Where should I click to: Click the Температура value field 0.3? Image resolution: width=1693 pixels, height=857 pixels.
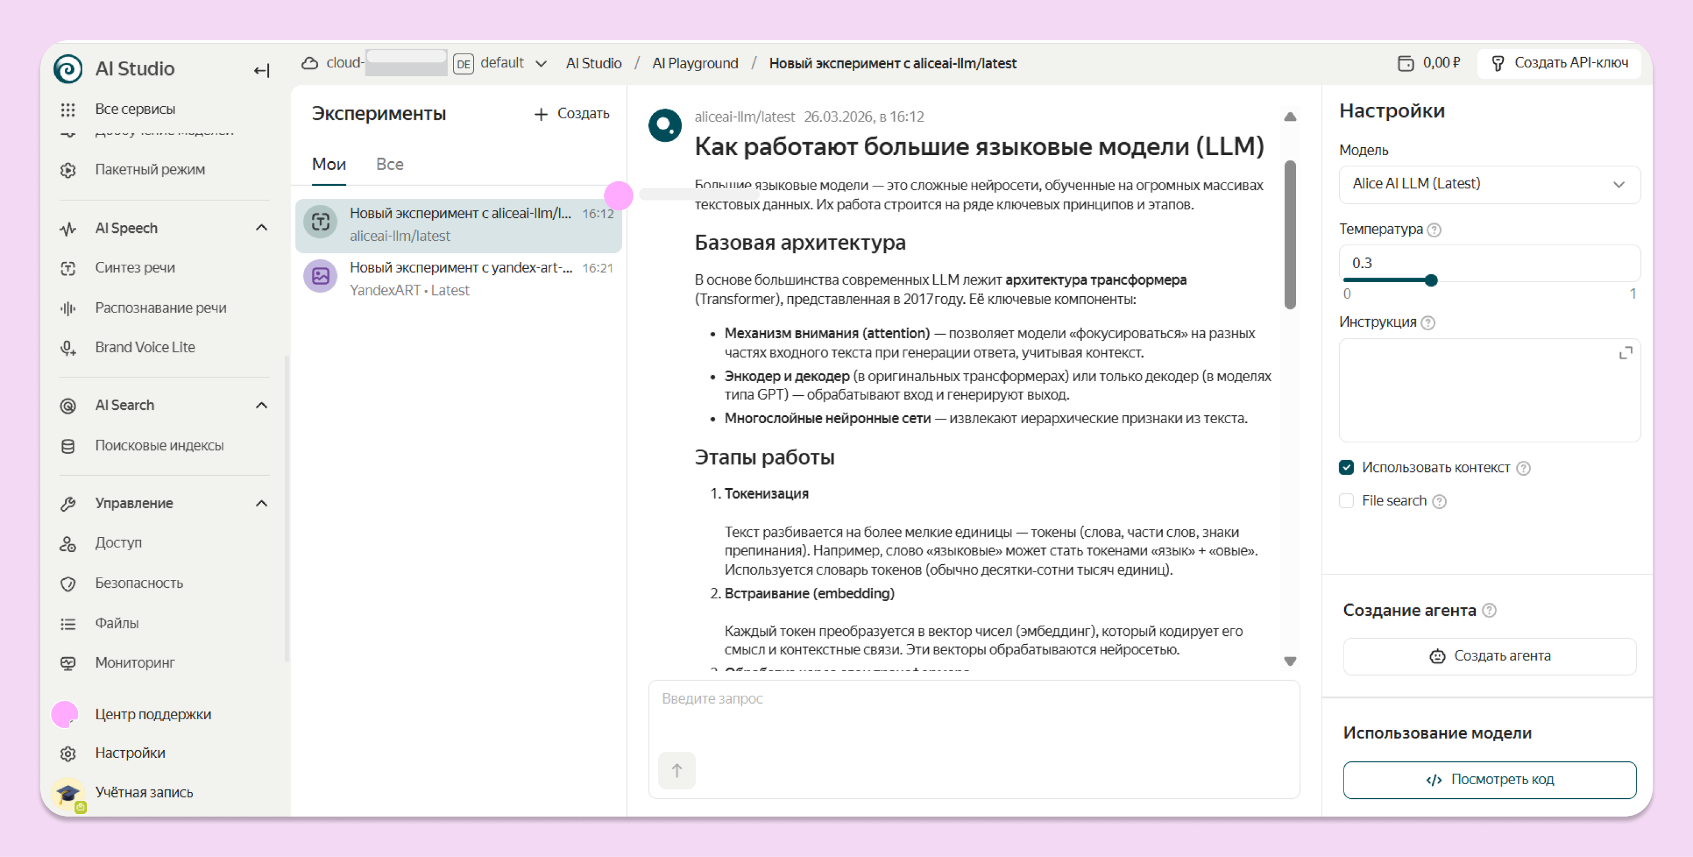tap(1489, 263)
